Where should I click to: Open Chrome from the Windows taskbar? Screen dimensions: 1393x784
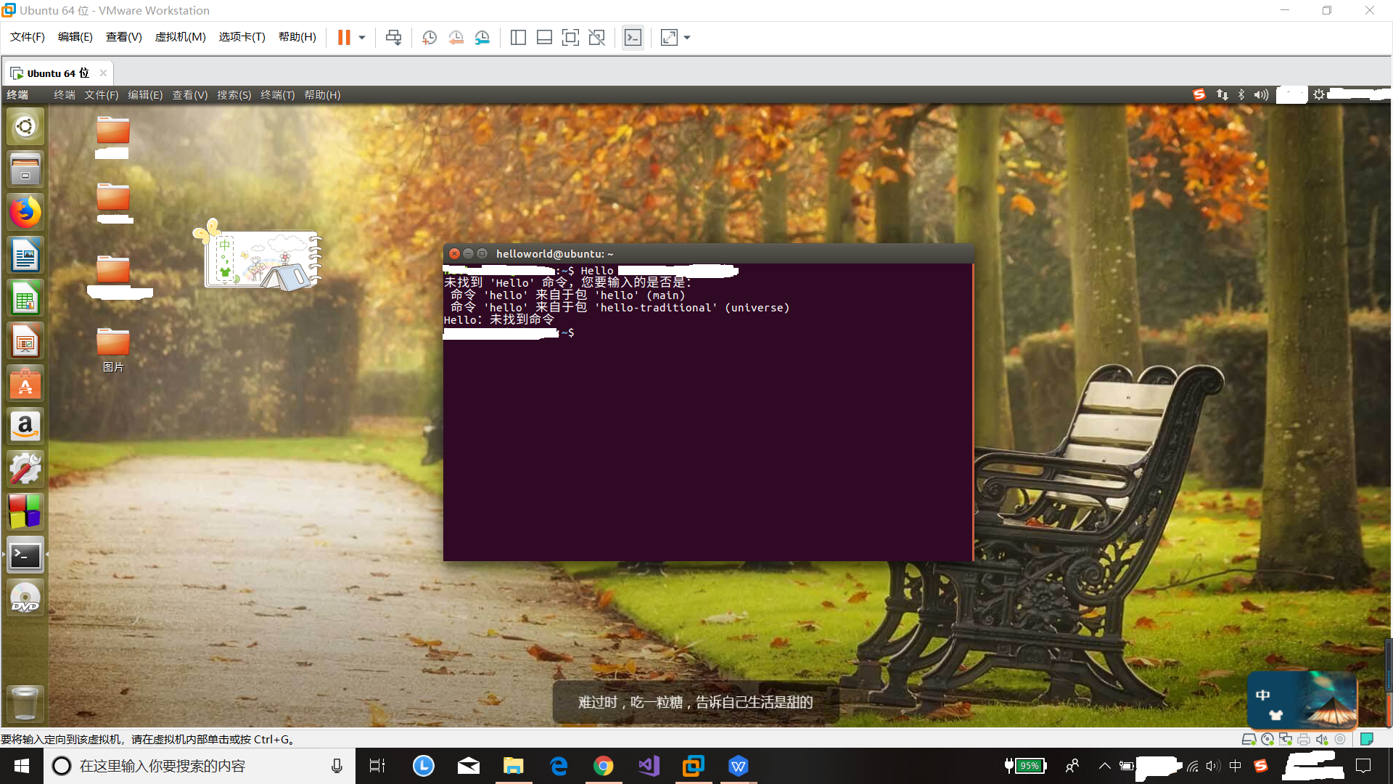(x=604, y=766)
